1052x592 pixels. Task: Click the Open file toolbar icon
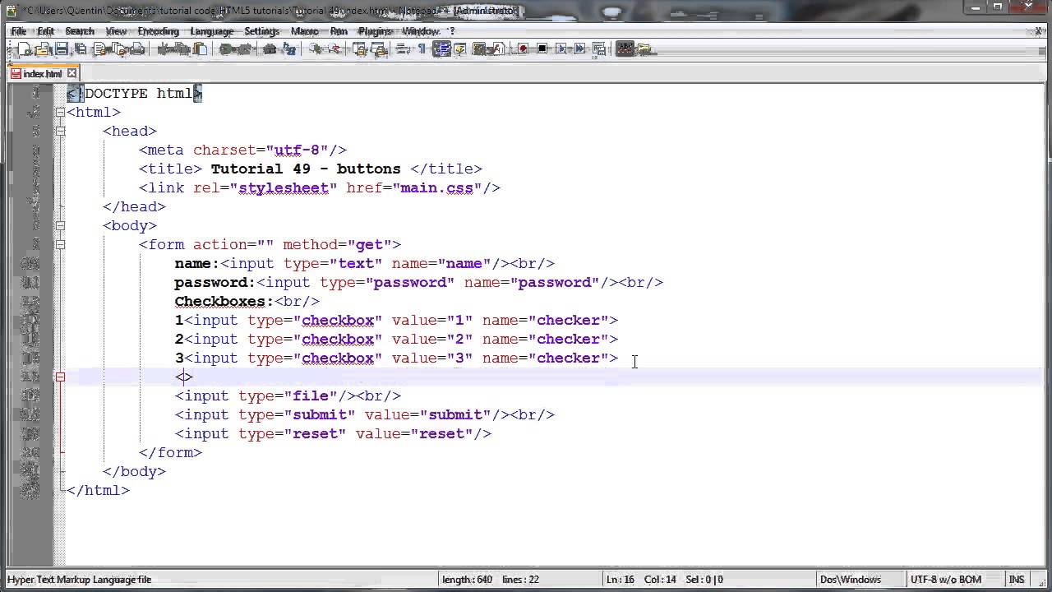(43, 49)
